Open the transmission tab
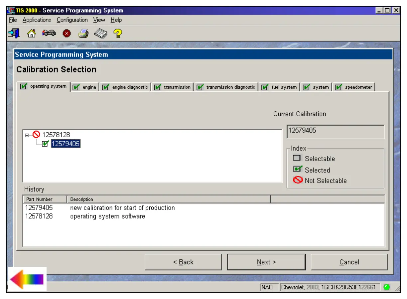The height and width of the screenshot is (299, 407). [173, 87]
